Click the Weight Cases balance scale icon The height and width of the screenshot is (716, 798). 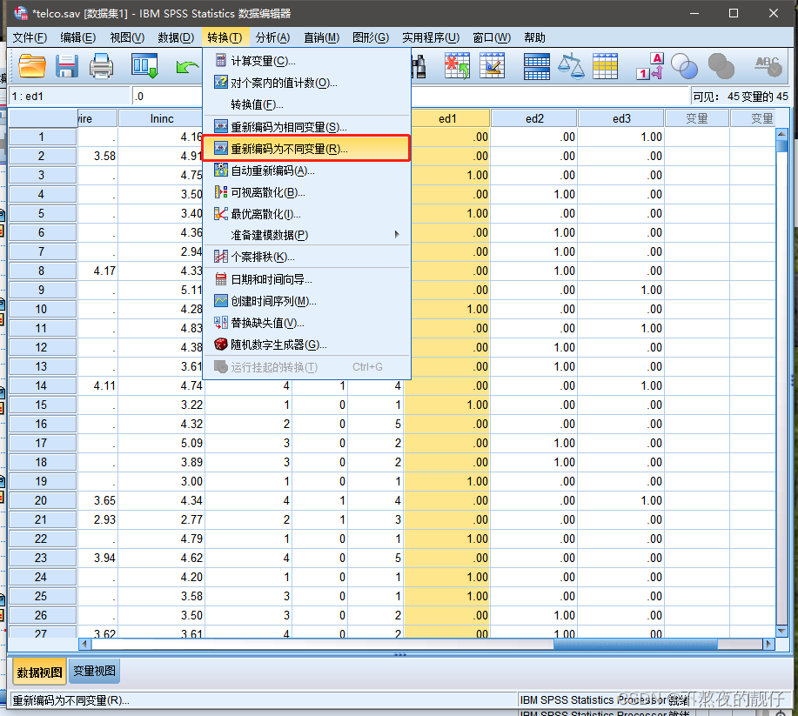[571, 66]
